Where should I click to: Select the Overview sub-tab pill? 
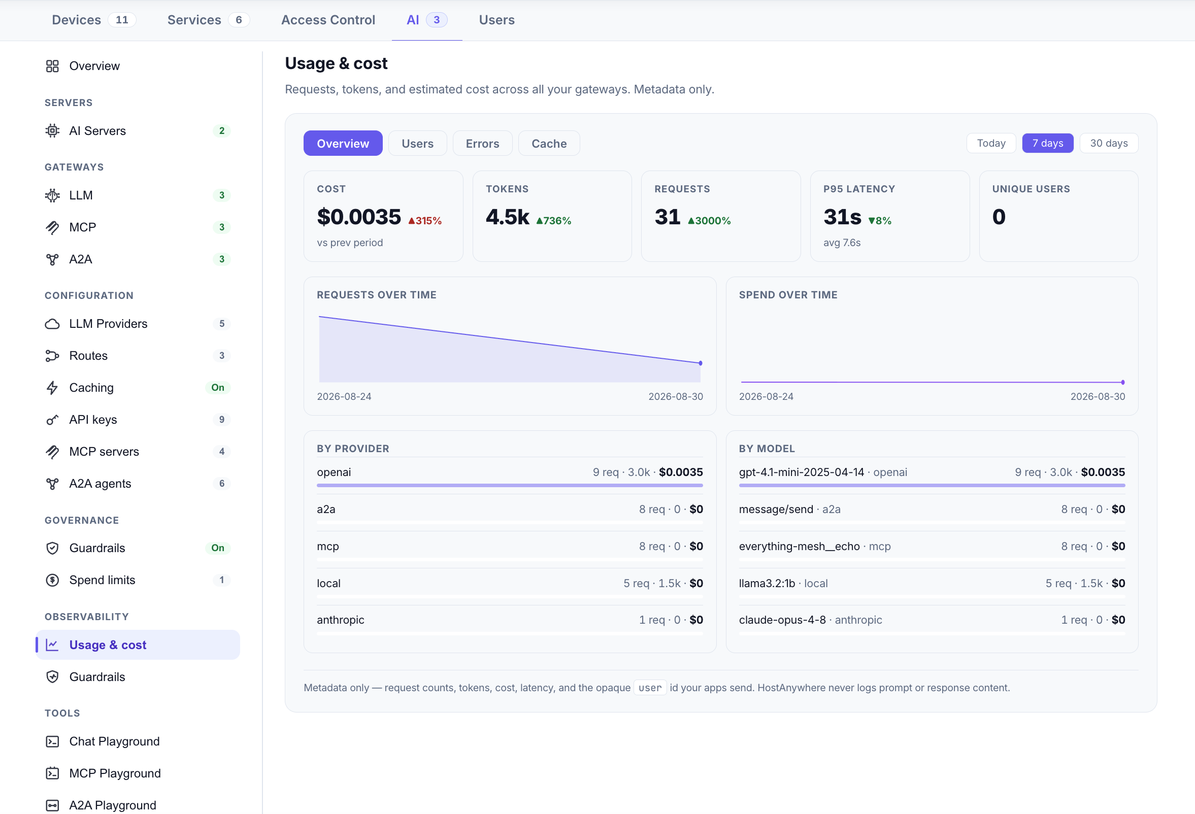343,144
